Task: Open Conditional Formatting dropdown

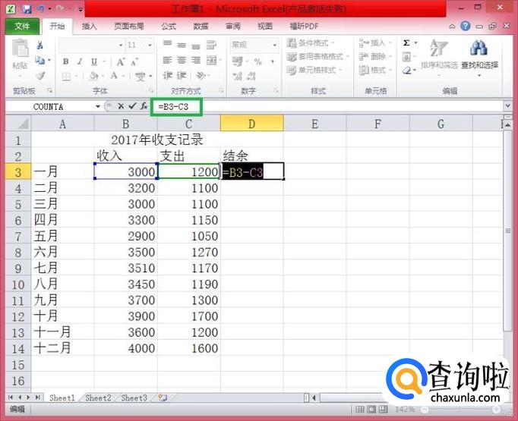Action: tap(311, 43)
